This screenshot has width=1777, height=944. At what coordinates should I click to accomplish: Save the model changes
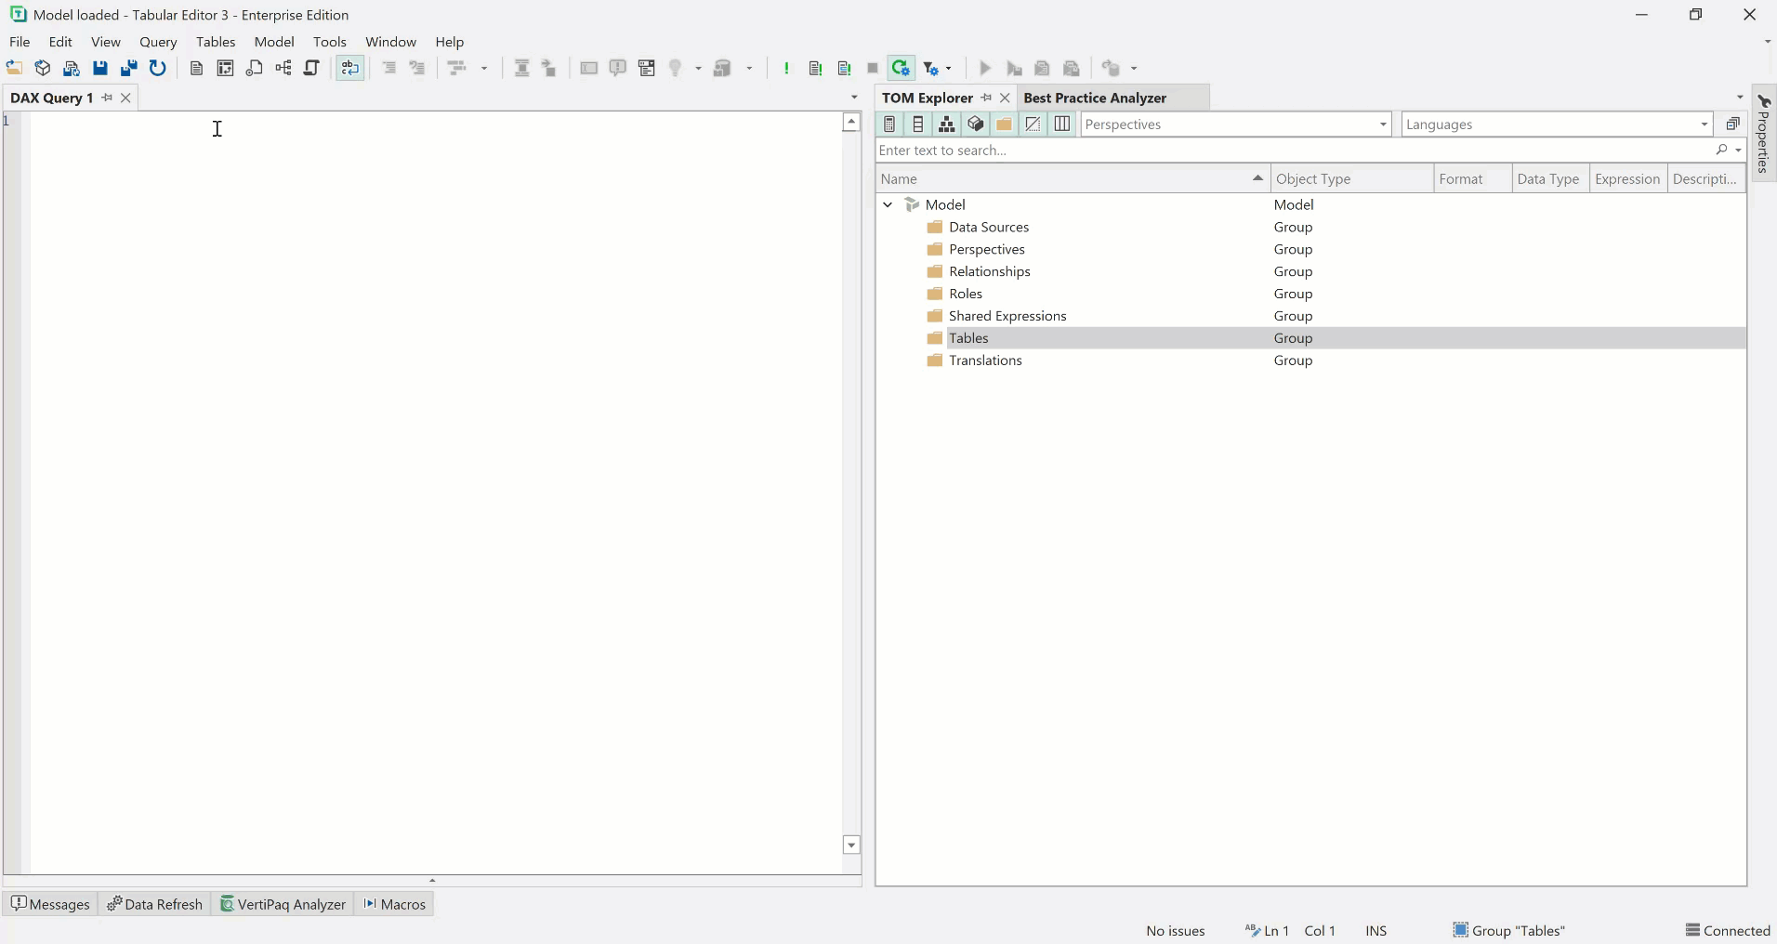99,68
